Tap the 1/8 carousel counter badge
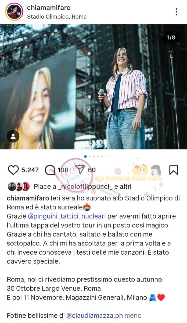 click(x=171, y=37)
